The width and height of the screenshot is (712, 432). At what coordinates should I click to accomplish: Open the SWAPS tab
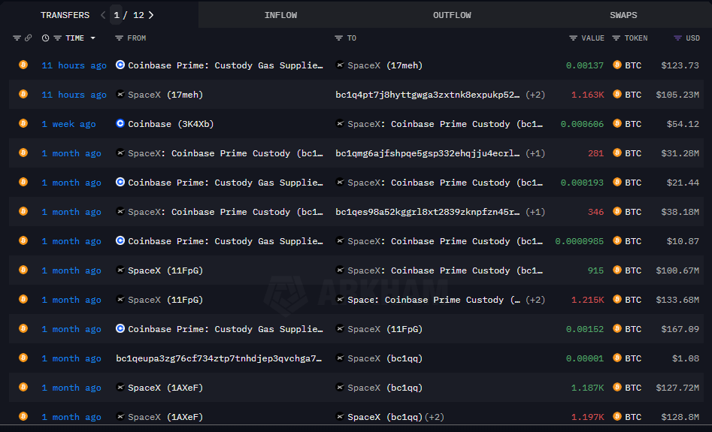click(623, 15)
